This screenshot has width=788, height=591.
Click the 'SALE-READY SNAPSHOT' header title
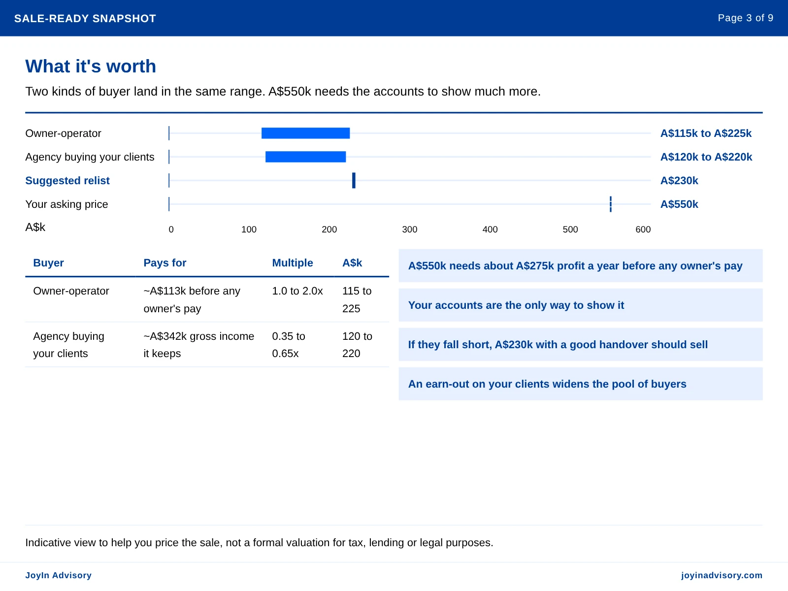pos(85,19)
